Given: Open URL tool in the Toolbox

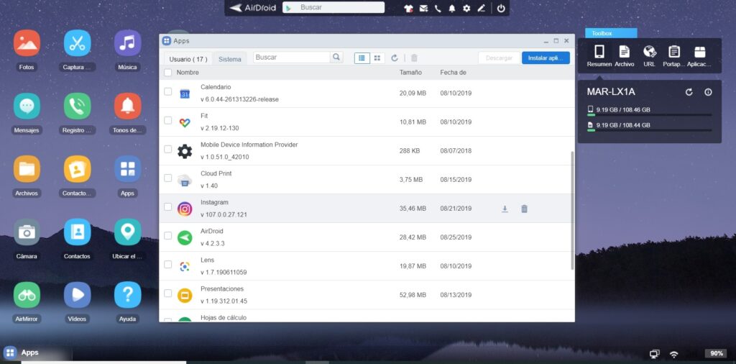Looking at the screenshot, I should 650,56.
